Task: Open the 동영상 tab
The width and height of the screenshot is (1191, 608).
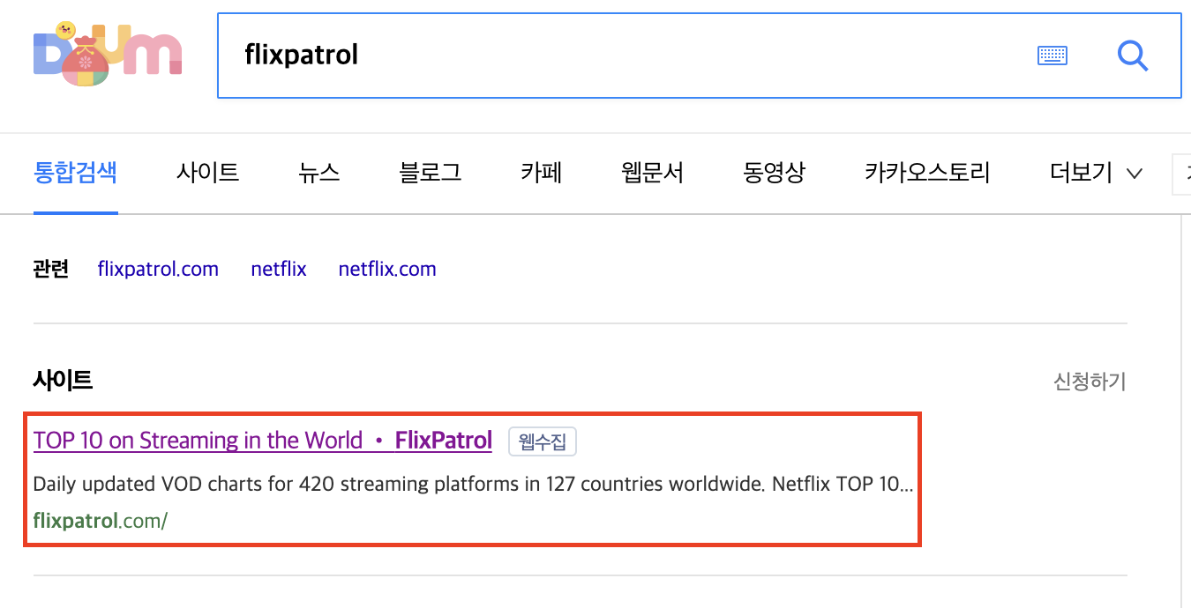Action: pos(775,172)
